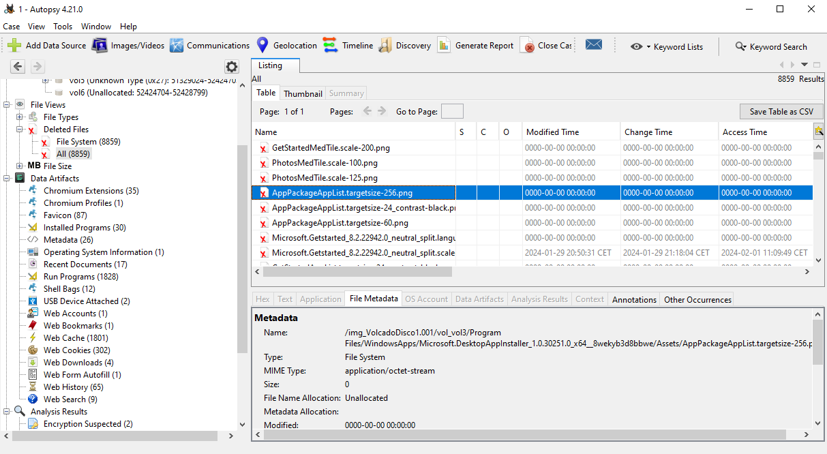The width and height of the screenshot is (827, 454).
Task: Open the Keyword Lists dropdown
Action: pos(667,47)
